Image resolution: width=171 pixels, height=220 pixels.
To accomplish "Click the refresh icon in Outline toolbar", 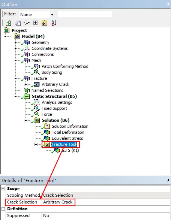I will click(8, 23).
